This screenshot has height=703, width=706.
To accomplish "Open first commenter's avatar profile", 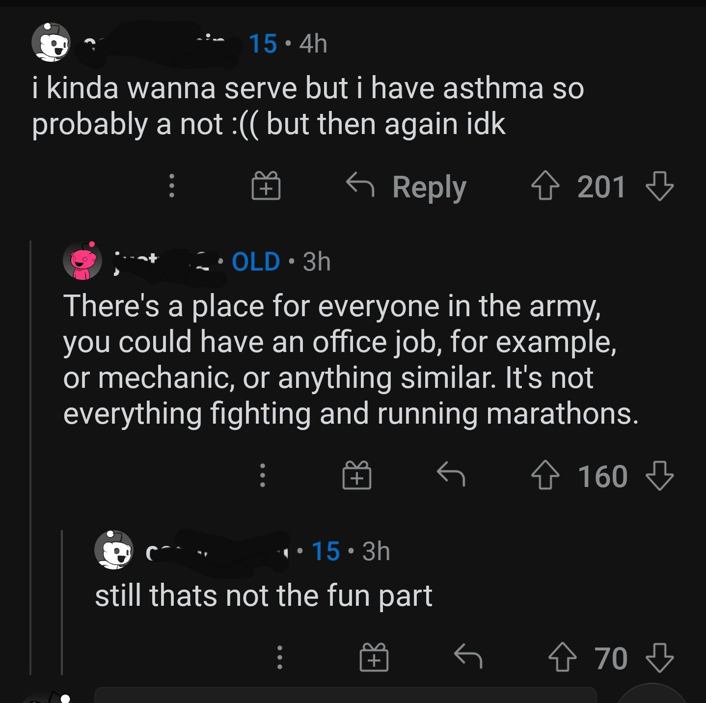I will coord(51,42).
